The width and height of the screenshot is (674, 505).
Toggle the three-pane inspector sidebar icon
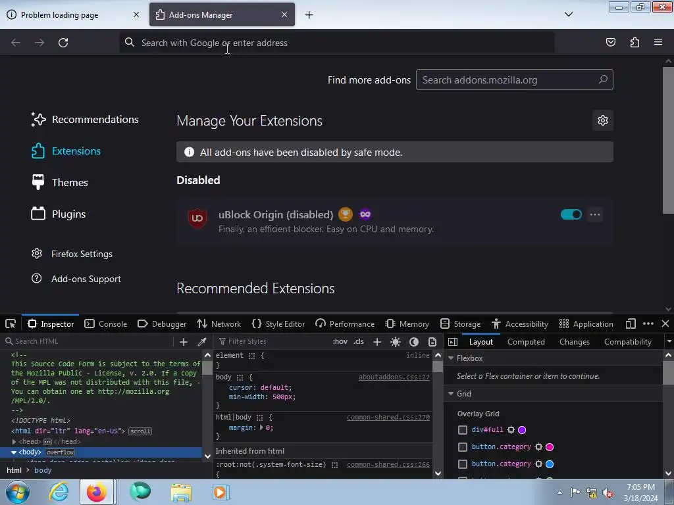coord(453,342)
